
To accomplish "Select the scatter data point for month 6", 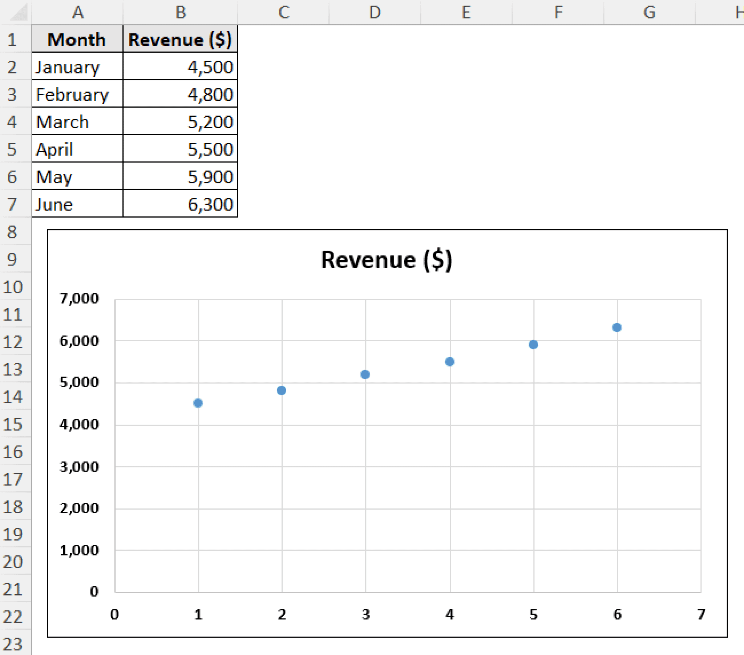I will point(616,327).
